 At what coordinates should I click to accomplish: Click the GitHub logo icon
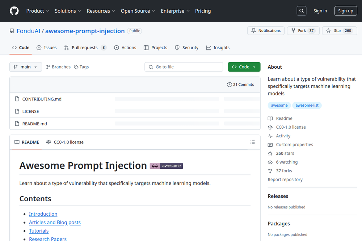[x=14, y=11]
